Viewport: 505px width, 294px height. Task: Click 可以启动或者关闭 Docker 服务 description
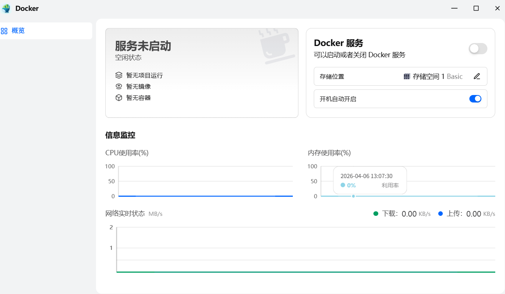coord(360,55)
